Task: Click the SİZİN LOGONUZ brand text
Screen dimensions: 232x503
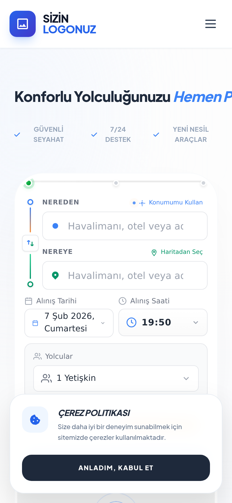Action: [69, 24]
